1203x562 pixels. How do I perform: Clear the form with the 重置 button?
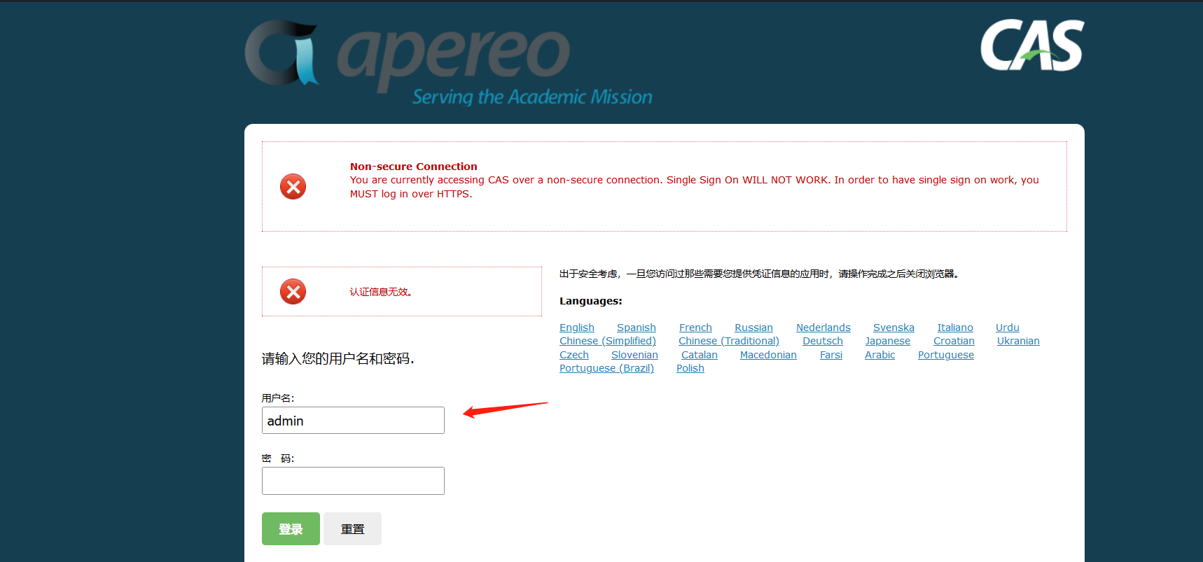352,528
